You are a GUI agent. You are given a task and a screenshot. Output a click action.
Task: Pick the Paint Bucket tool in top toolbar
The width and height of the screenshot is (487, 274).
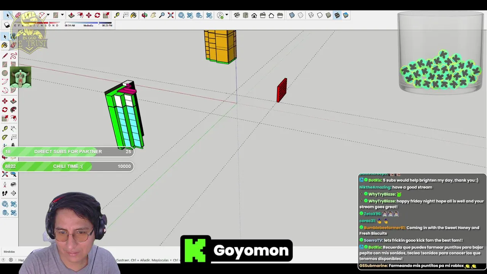(134, 15)
